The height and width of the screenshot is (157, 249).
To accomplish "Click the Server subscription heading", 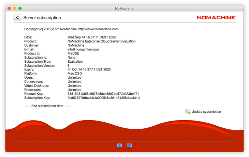I will tap(42, 18).
